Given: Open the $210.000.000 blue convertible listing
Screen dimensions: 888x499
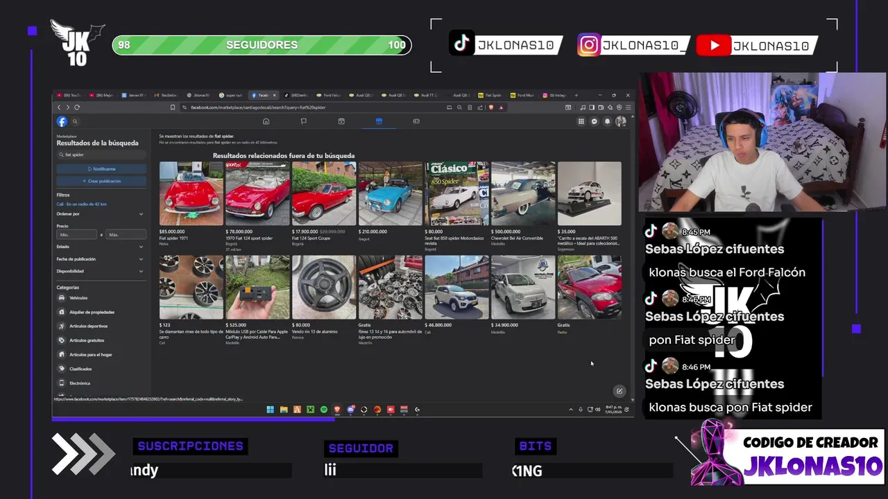Looking at the screenshot, I should pyautogui.click(x=391, y=193).
